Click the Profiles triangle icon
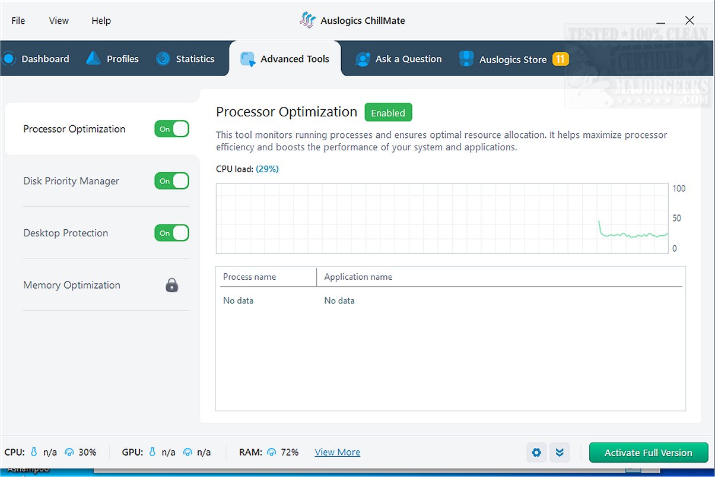This screenshot has width=715, height=477. (x=93, y=59)
